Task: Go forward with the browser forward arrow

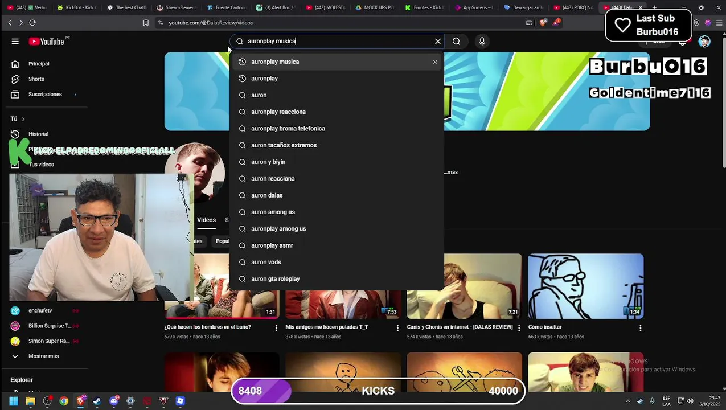Action: (x=21, y=23)
